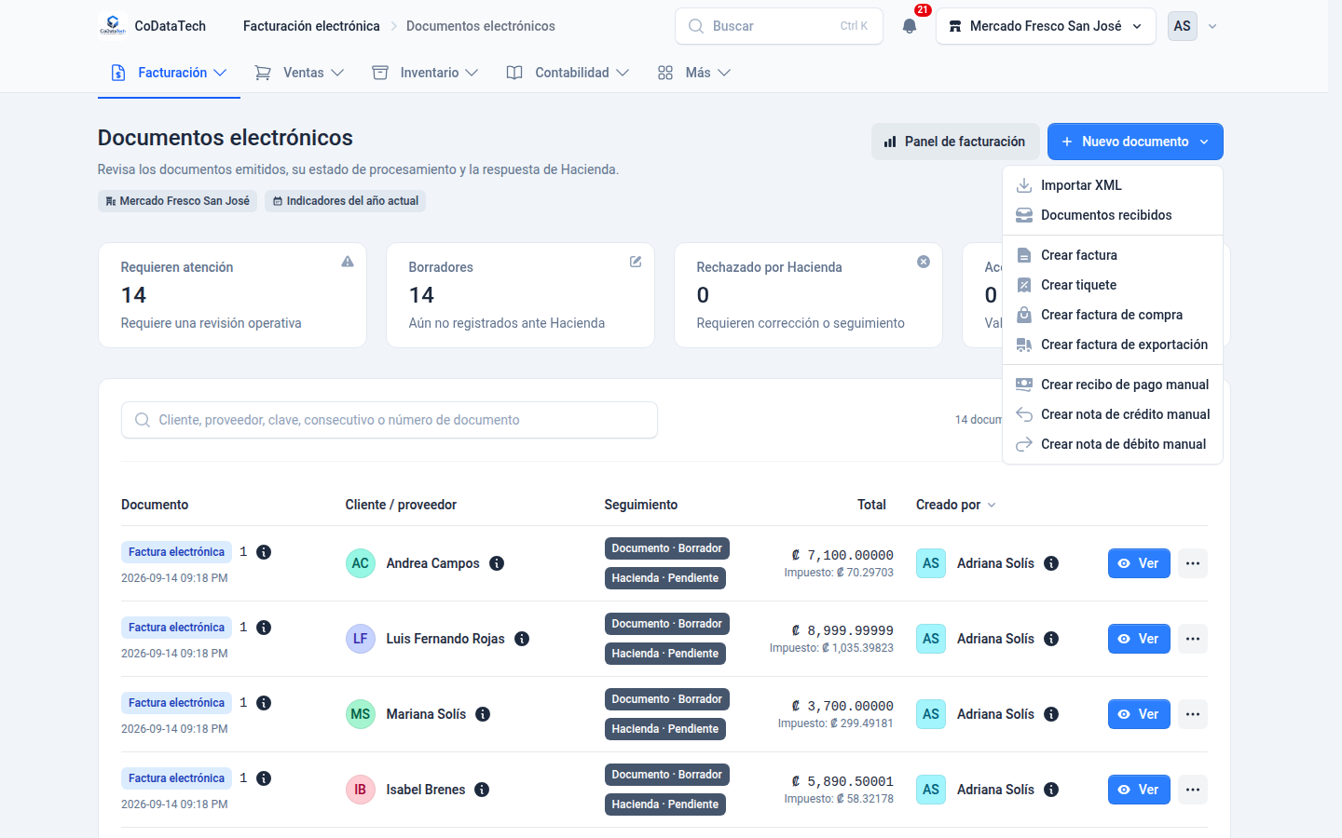Expand the Inventario menu
Image resolution: width=1342 pixels, height=838 pixels.
click(x=425, y=73)
